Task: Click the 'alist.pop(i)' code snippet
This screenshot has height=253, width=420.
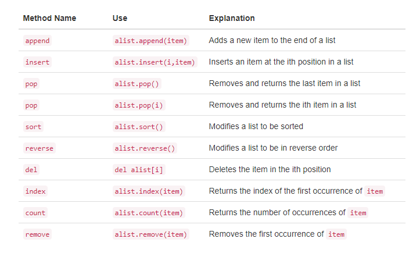Action: click(x=139, y=105)
